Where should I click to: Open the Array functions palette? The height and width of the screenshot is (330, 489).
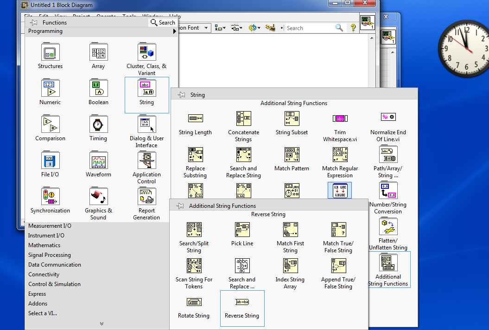98,52
